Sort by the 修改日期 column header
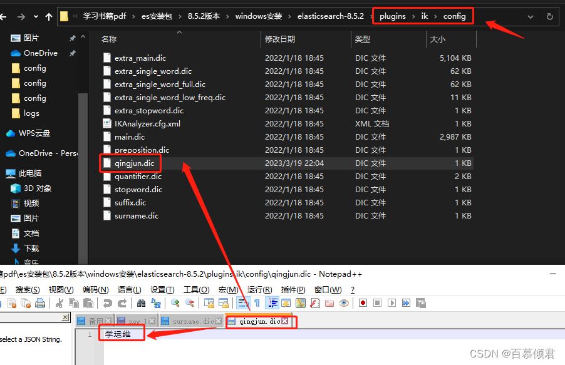Viewport: 565px width, 365px height. tap(306, 39)
